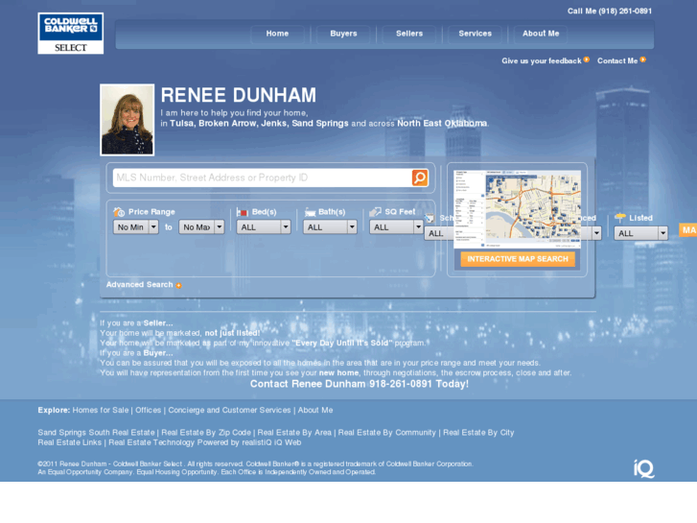697x523 pixels.
Task: Click Real Estate By City link
Action: pyautogui.click(x=478, y=433)
